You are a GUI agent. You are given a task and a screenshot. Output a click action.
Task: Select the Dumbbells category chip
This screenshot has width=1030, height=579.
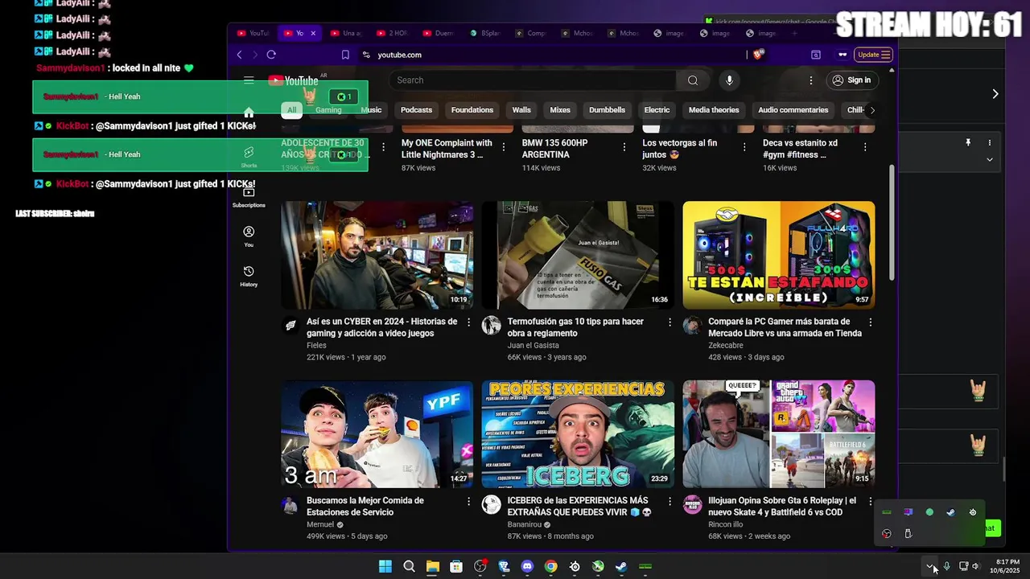(x=607, y=110)
